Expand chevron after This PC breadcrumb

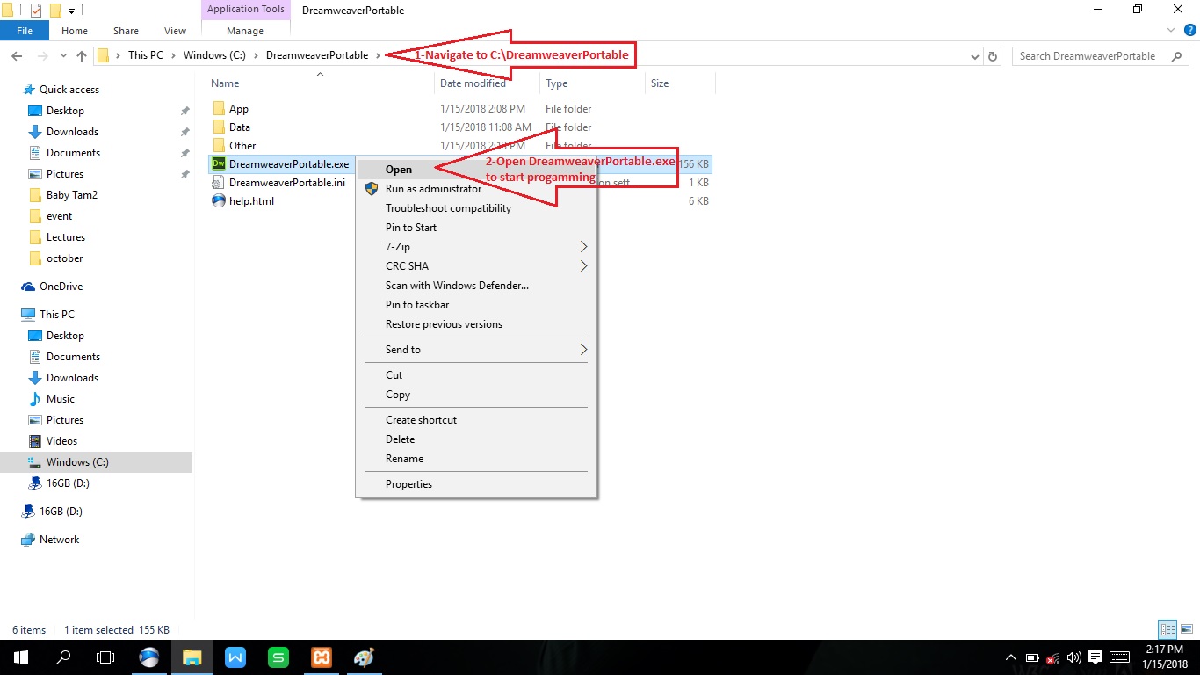172,55
